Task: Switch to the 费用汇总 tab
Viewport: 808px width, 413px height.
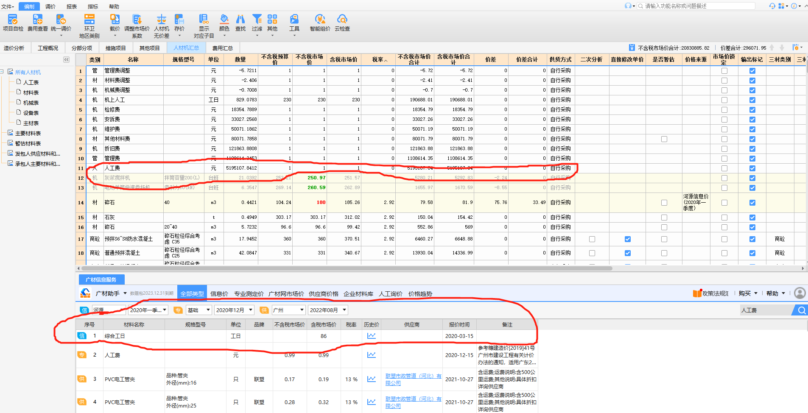Action: pos(223,48)
